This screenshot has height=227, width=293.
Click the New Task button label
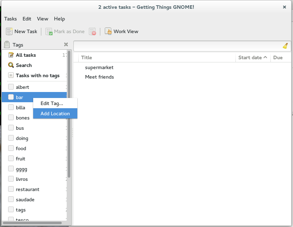26,31
